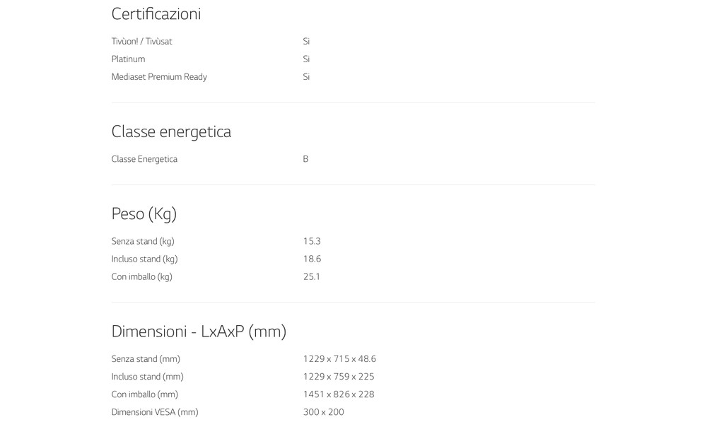
Task: Click the dimension value 1229 x 759 x 225
Action: click(339, 377)
